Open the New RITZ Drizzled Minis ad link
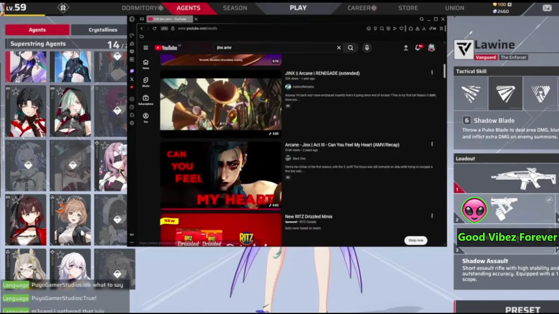 [x=308, y=216]
